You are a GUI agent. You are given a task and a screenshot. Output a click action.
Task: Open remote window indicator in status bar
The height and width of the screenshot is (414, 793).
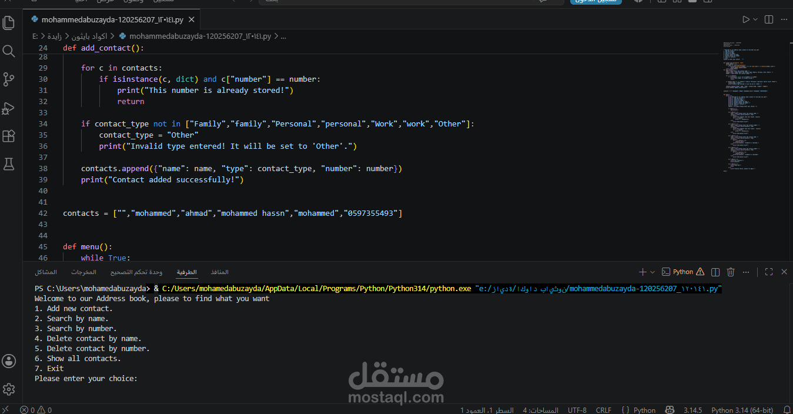click(6, 410)
